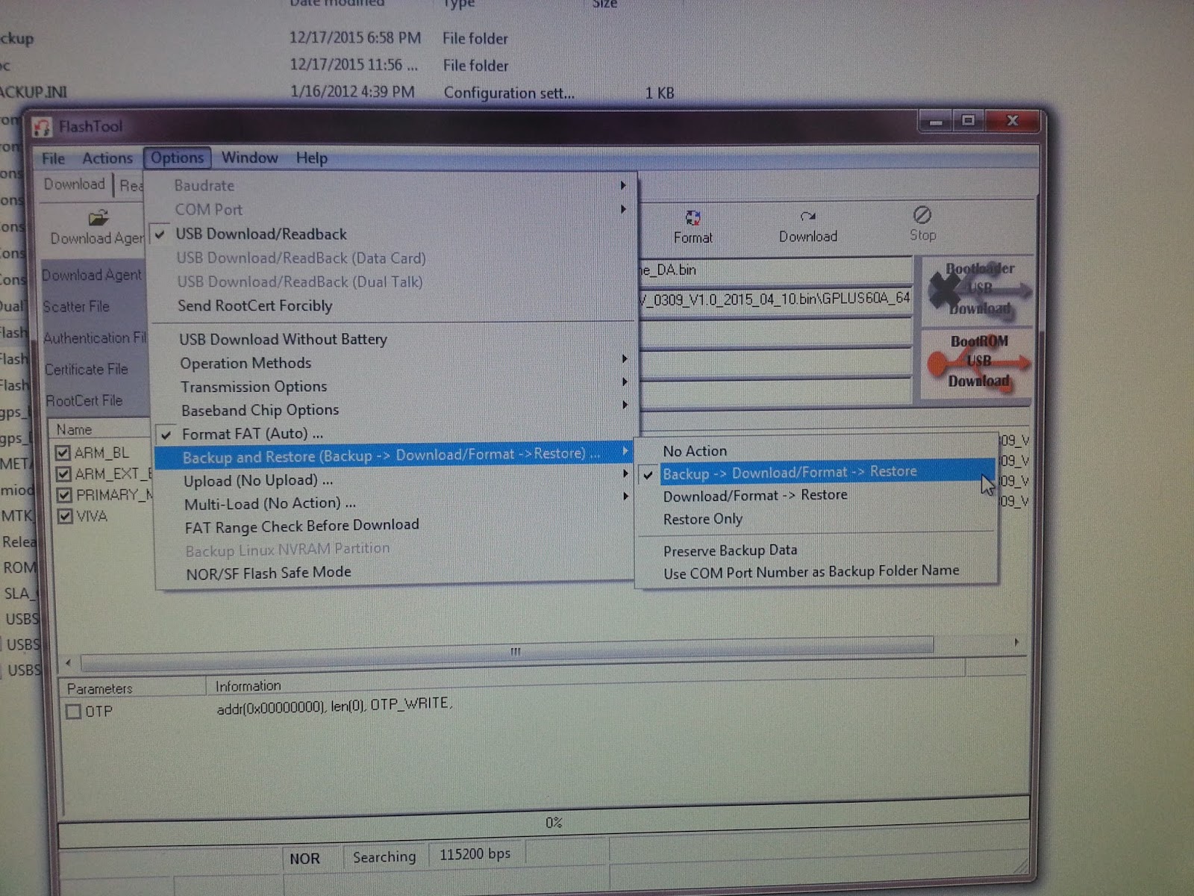1194x896 pixels.
Task: Select the Configuration settings file row in Explorer
Action: coord(336,93)
